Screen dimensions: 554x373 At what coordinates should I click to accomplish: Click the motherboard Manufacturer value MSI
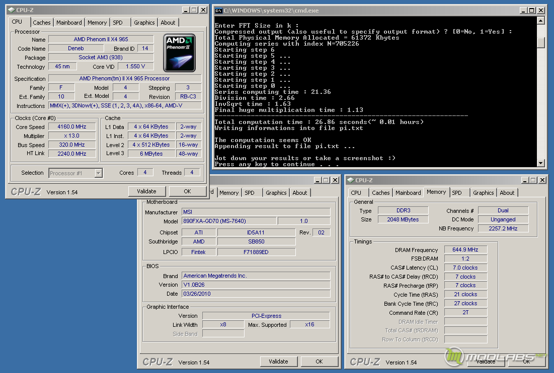tap(256, 212)
